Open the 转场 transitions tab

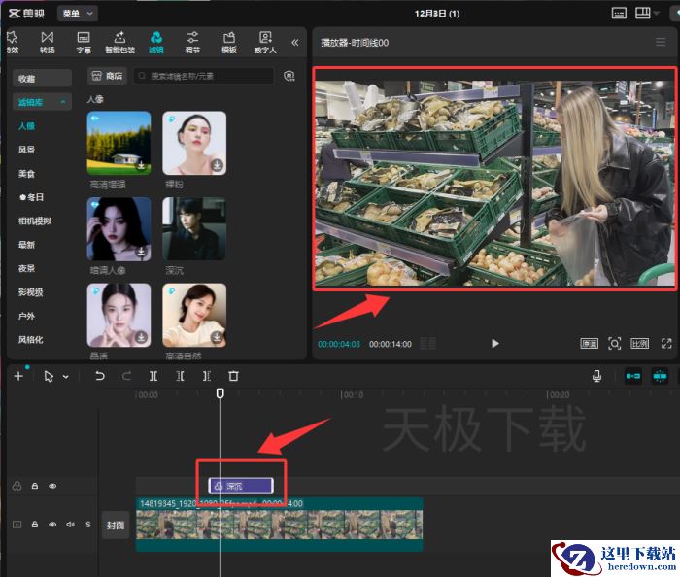(48, 43)
